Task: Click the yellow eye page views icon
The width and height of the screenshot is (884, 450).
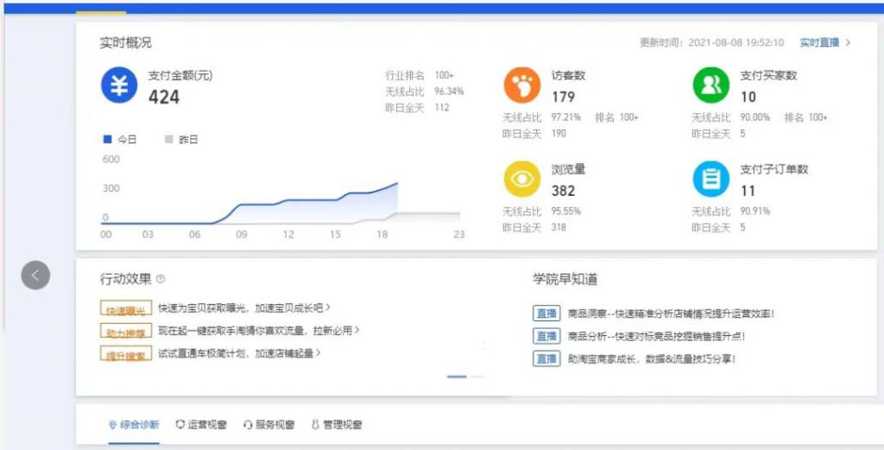Action: [522, 179]
